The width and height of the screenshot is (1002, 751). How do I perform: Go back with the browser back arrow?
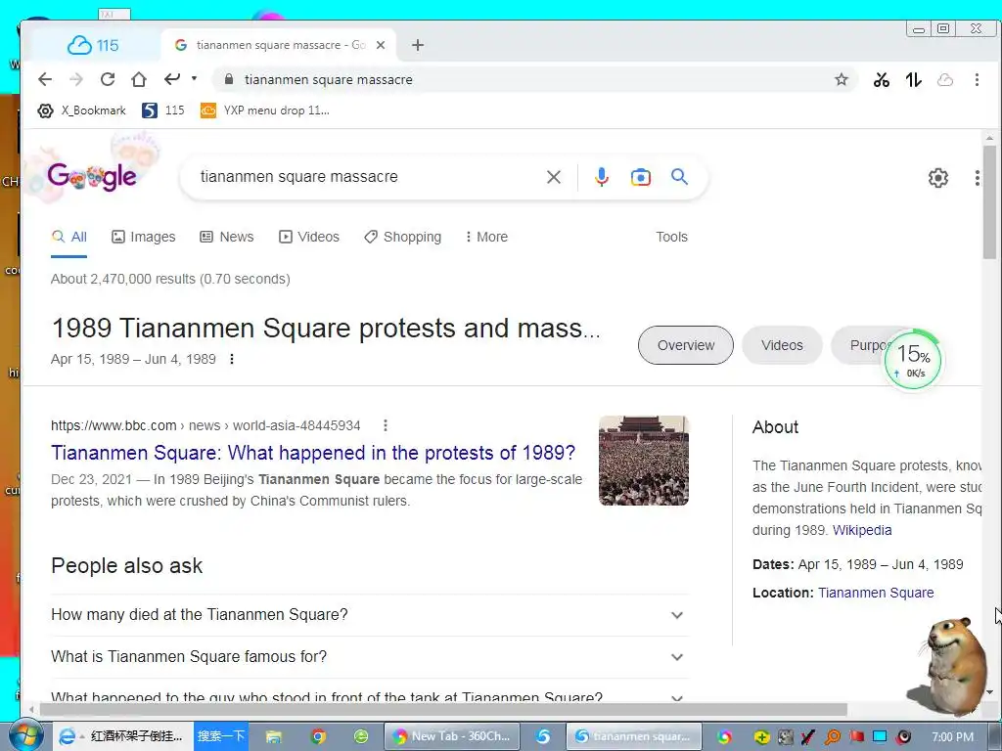(x=45, y=79)
